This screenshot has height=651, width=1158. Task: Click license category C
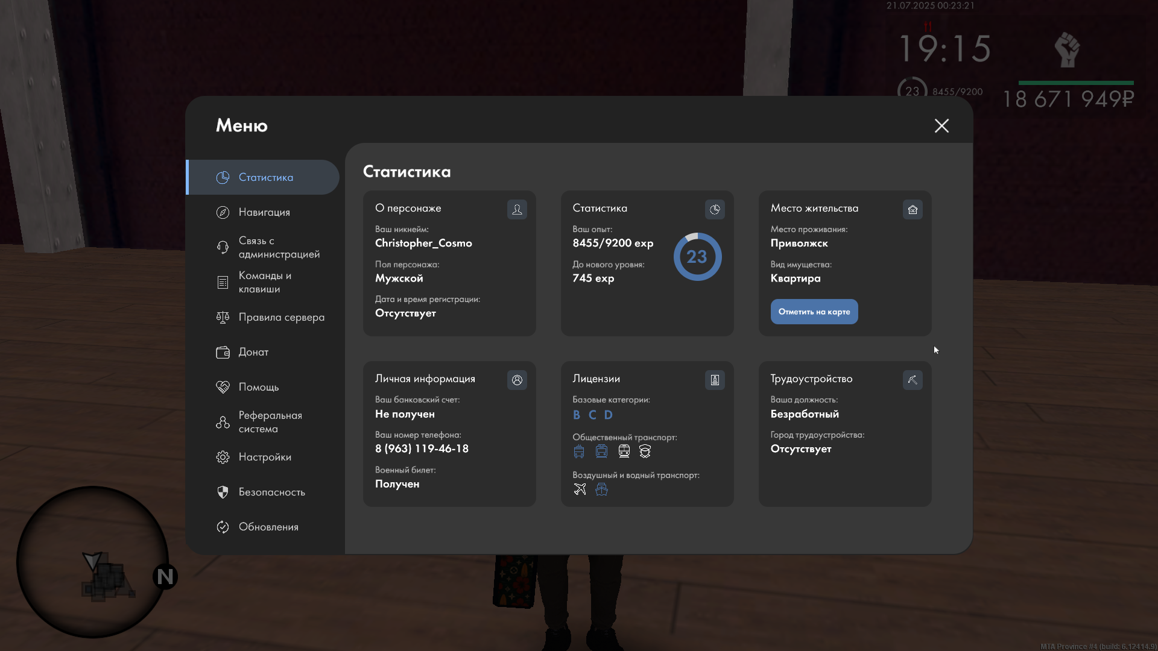pyautogui.click(x=592, y=415)
